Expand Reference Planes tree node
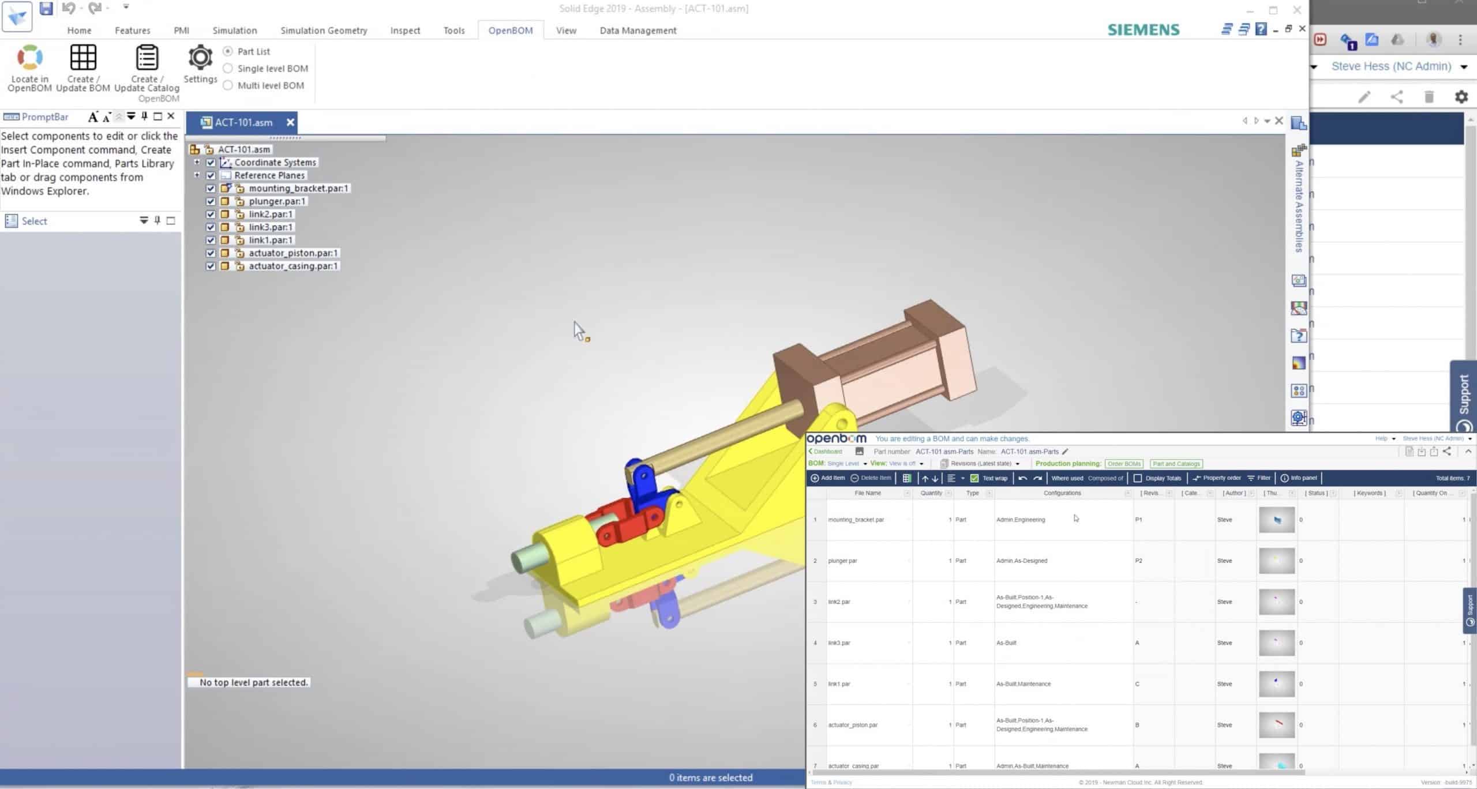This screenshot has width=1477, height=789. point(197,175)
